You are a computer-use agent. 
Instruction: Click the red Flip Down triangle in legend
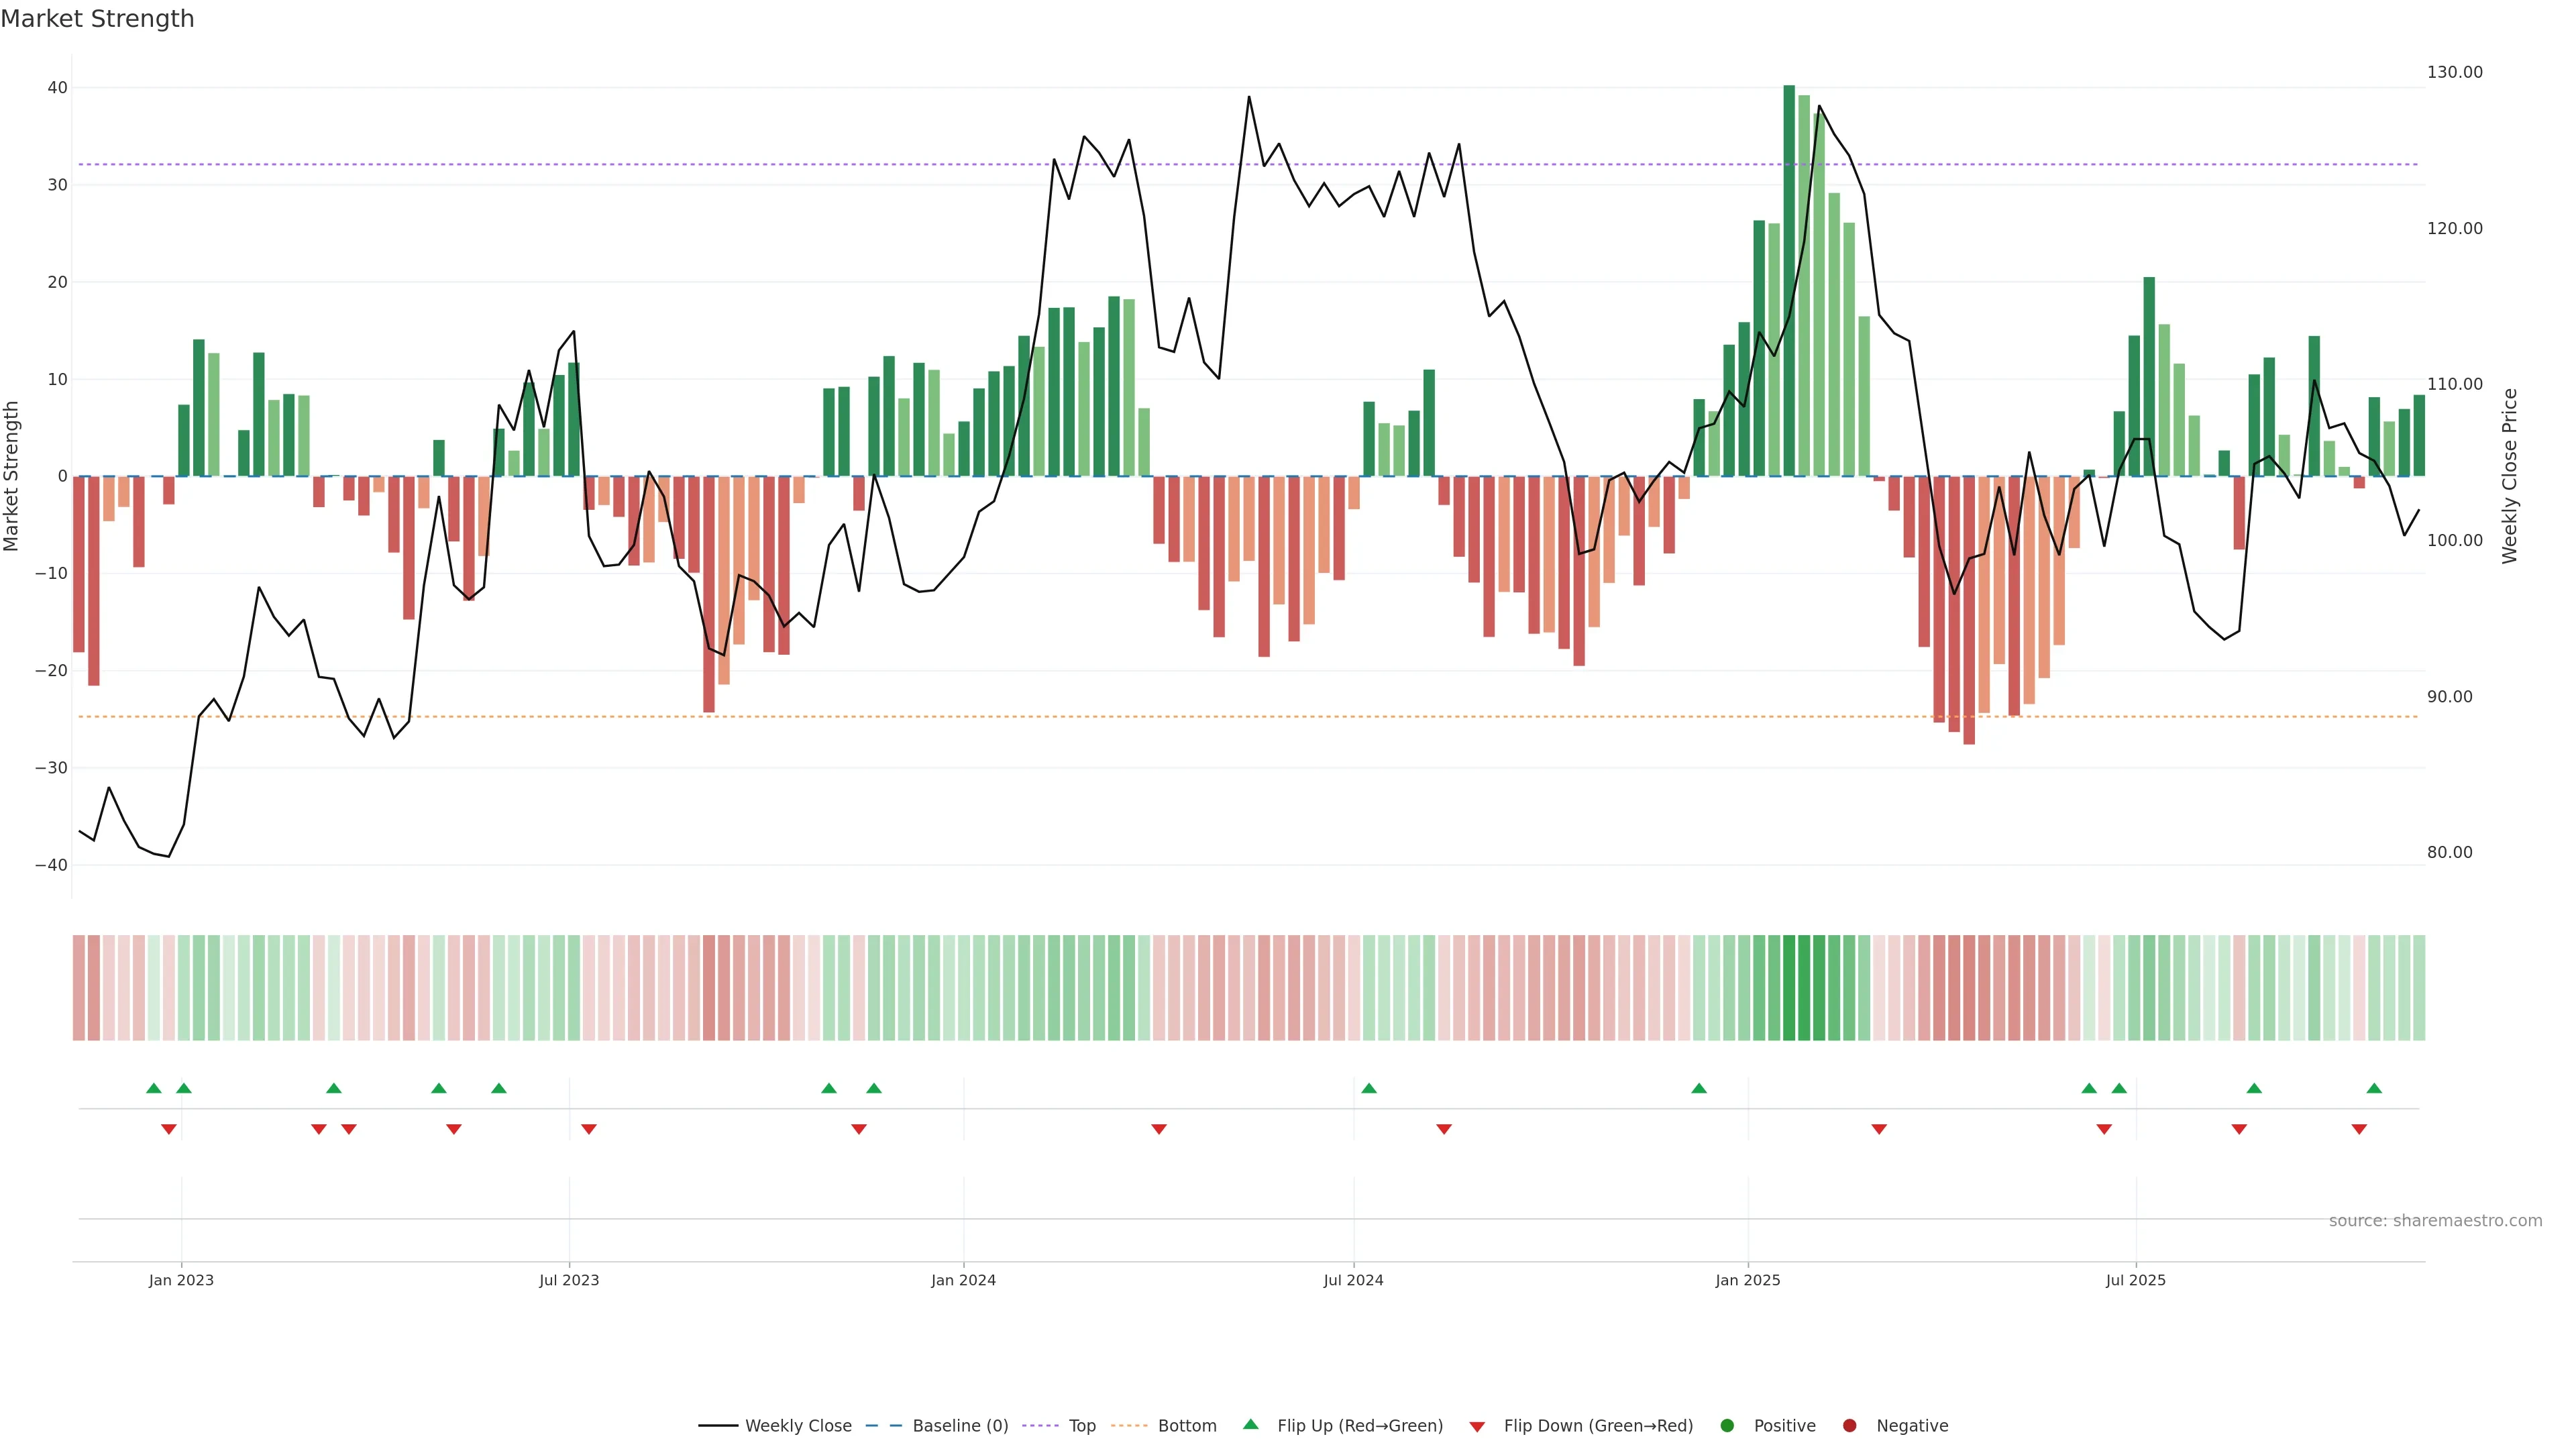click(x=1477, y=1427)
